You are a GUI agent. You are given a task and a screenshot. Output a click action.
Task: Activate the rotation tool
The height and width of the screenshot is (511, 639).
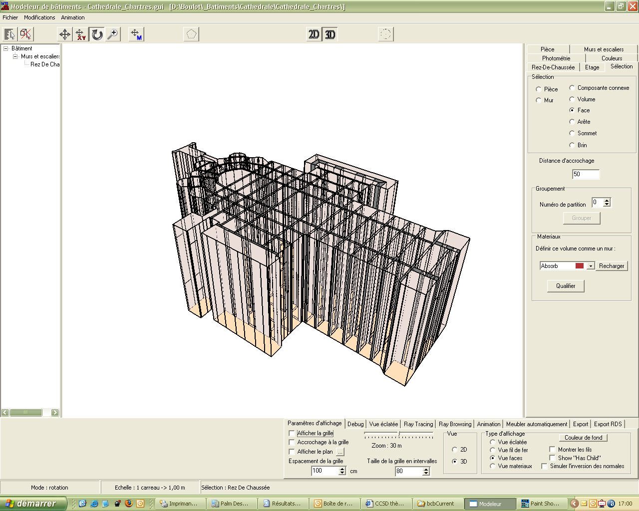pyautogui.click(x=97, y=34)
